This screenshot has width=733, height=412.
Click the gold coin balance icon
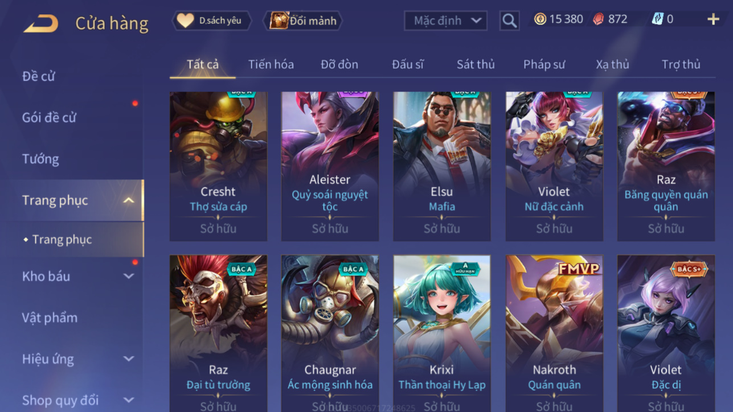pos(540,19)
